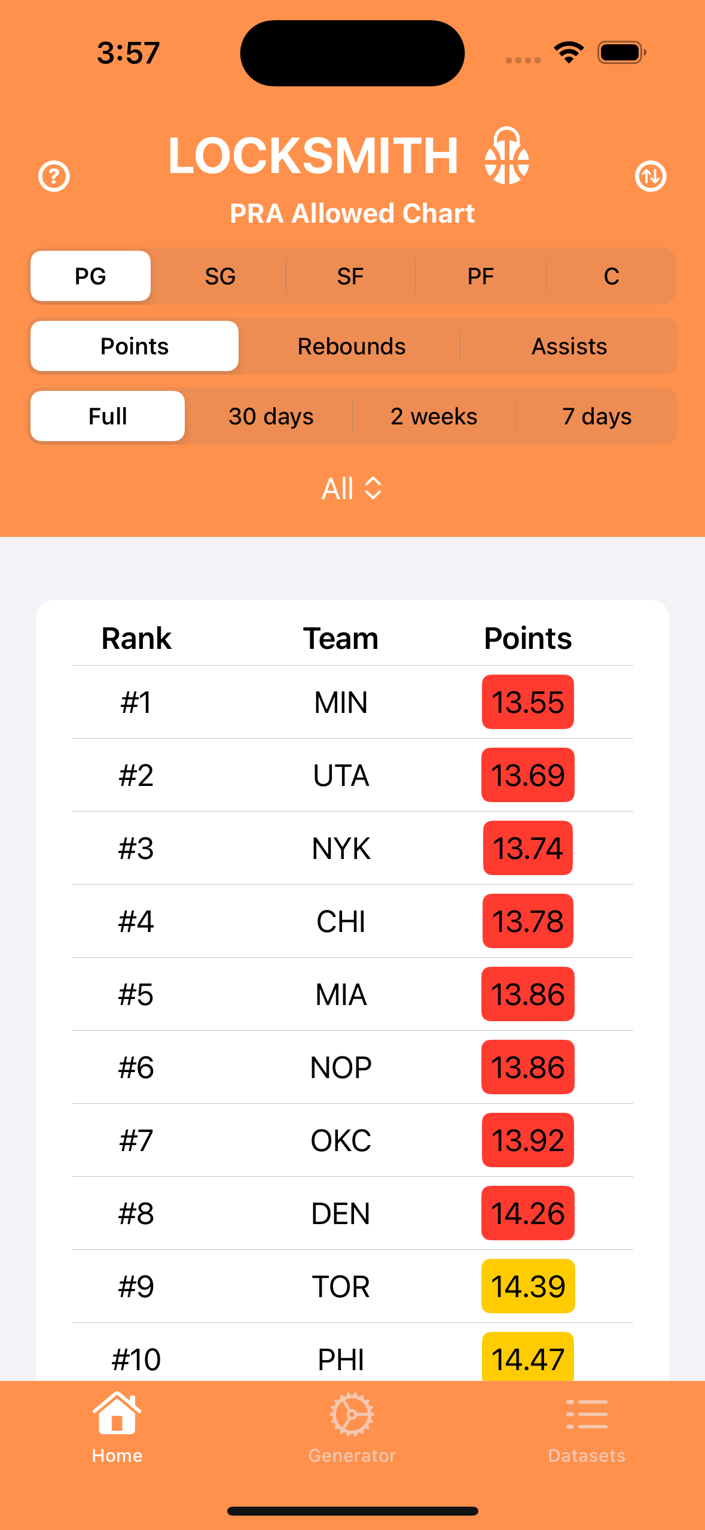Tap the Locksmith basketball lock logo
The height and width of the screenshot is (1530, 705).
point(506,156)
